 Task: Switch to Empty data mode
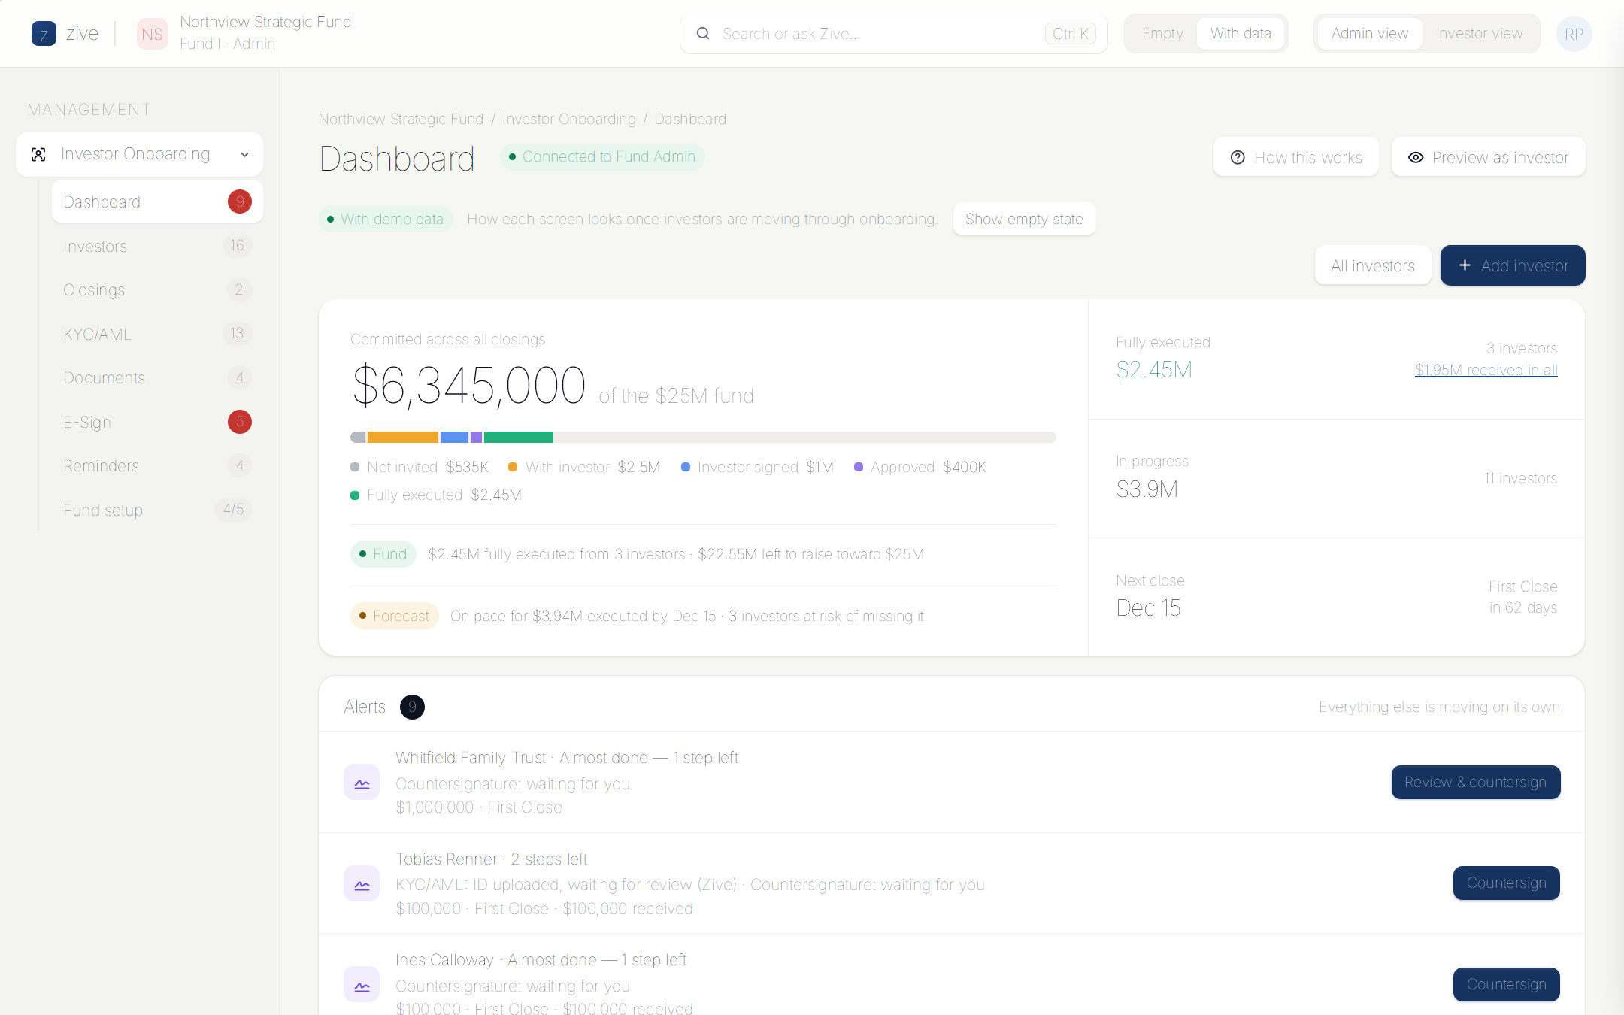coord(1162,34)
